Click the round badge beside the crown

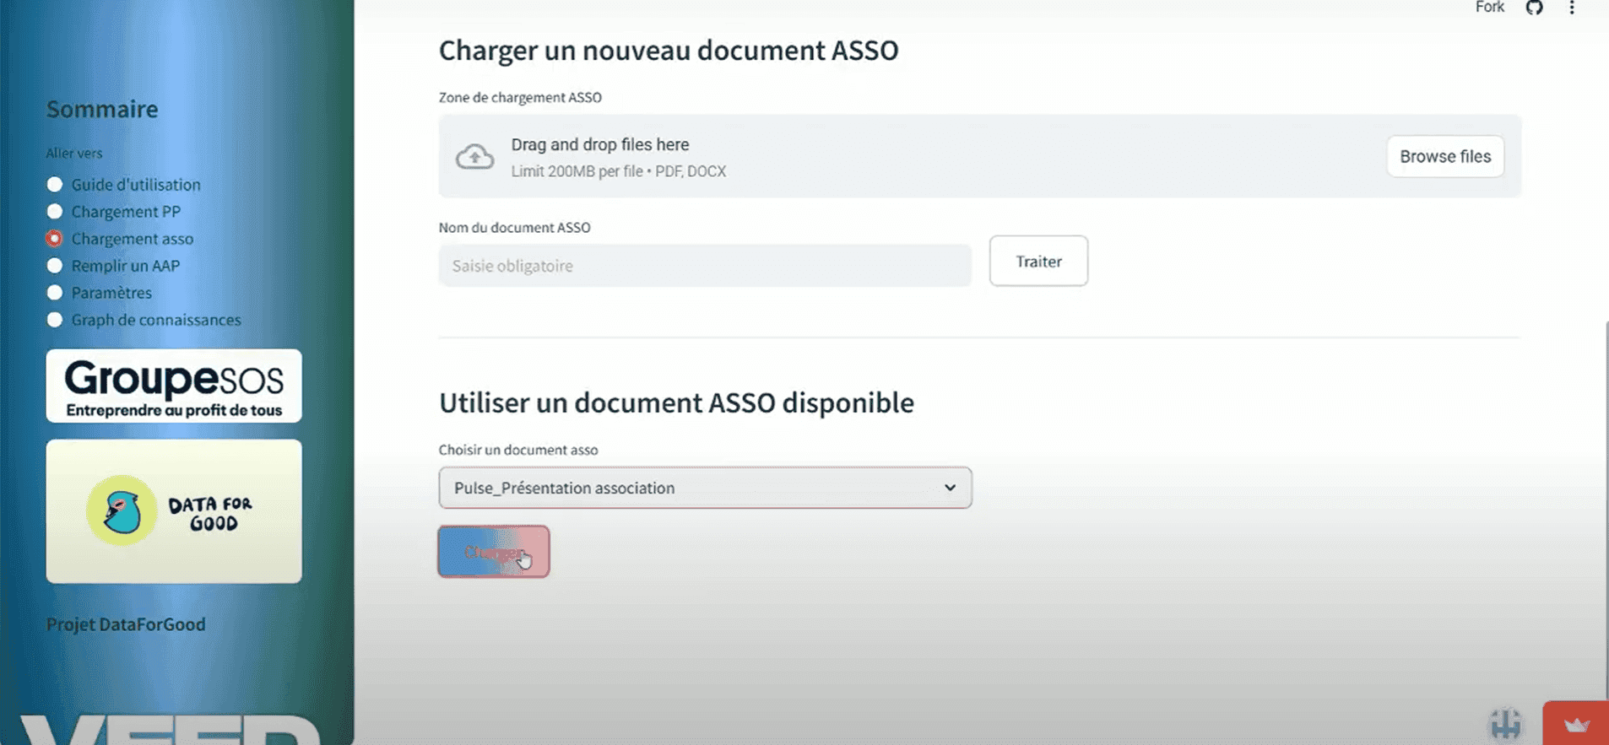click(1506, 724)
